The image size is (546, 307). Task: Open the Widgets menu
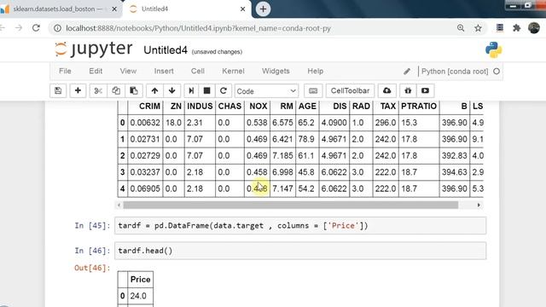coord(276,71)
